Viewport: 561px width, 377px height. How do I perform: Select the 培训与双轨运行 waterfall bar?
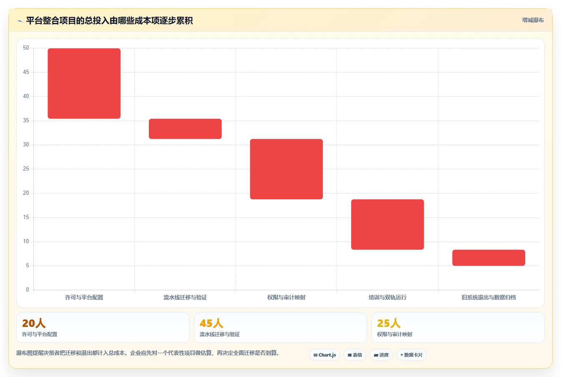[x=387, y=224]
